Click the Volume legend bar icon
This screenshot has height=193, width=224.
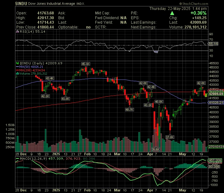pyautogui.click(x=17, y=74)
